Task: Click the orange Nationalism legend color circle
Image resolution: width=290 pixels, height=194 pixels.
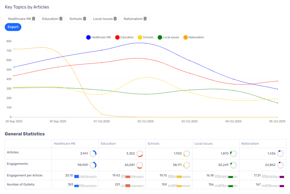Action: tap(185, 37)
